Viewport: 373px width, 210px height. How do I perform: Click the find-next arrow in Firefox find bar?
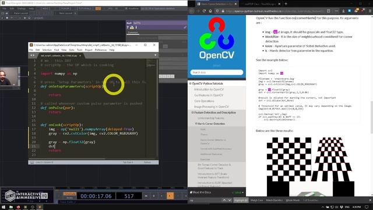(229, 200)
